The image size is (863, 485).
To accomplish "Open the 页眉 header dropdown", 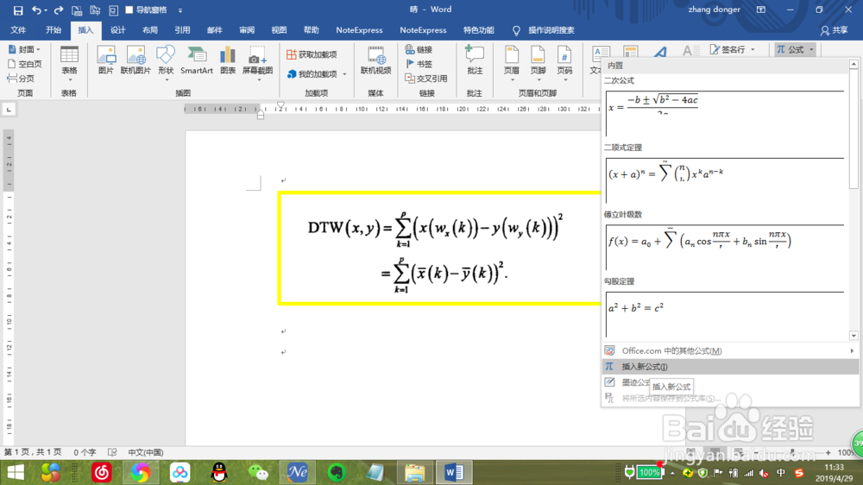I will [512, 63].
